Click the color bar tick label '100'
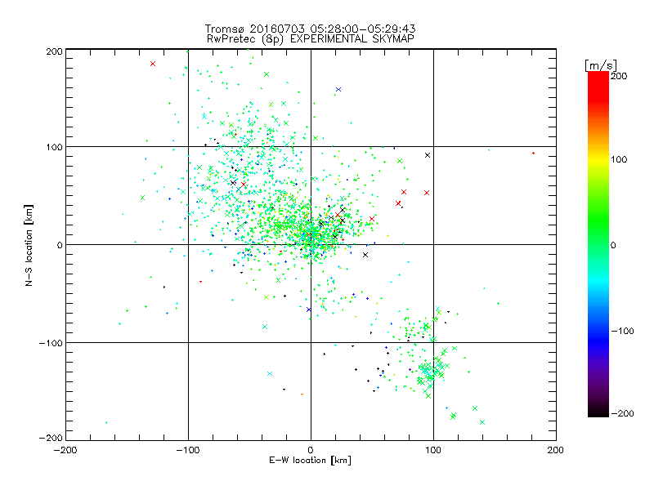The image size is (654, 490). tap(619, 159)
